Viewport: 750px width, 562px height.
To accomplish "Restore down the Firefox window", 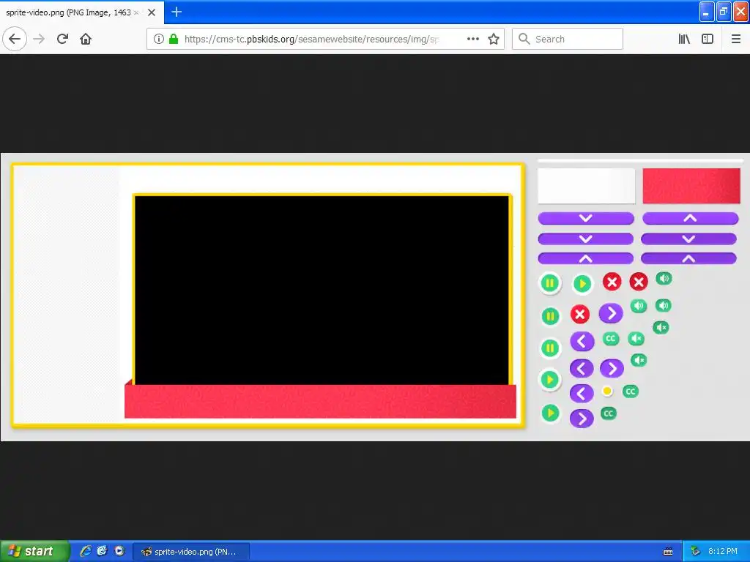I will click(x=724, y=12).
